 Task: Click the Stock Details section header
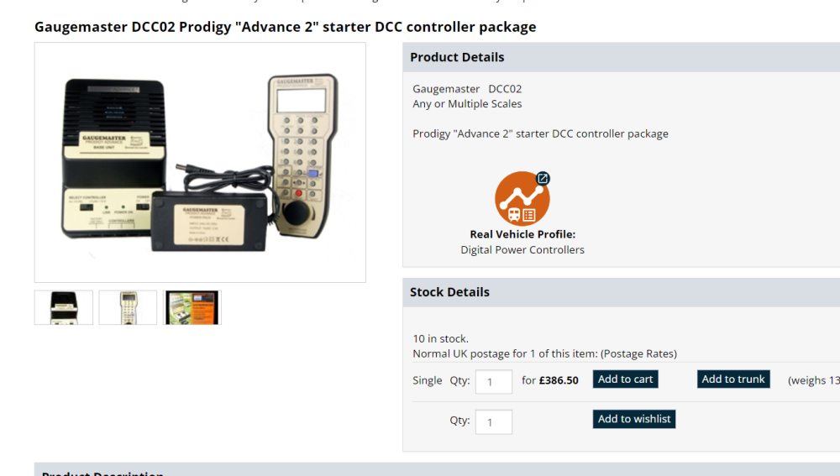coord(449,292)
